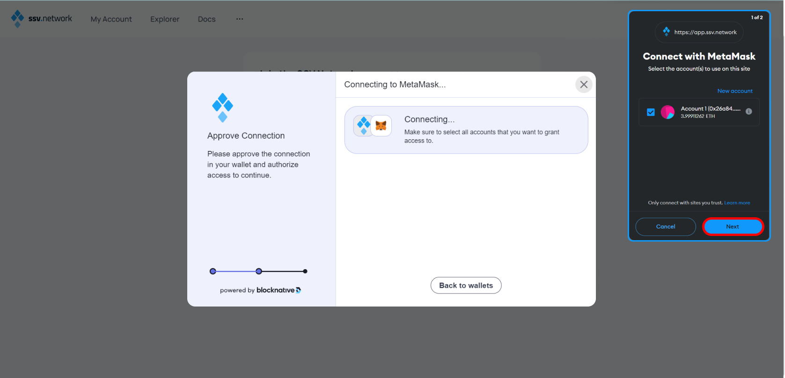Open the Explorer navigation link

(165, 19)
